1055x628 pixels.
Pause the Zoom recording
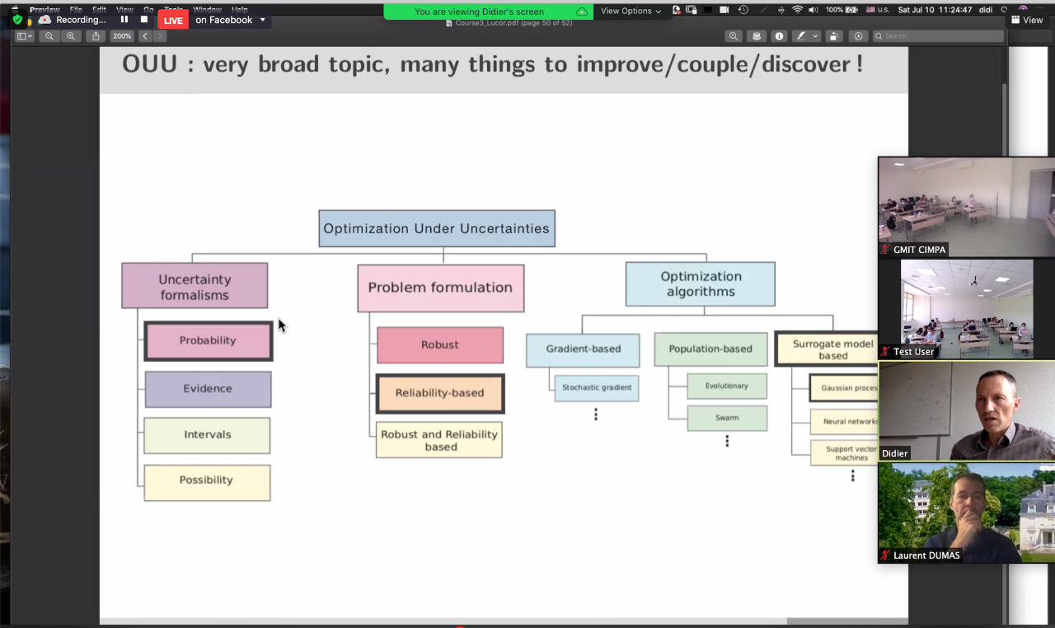coord(124,20)
